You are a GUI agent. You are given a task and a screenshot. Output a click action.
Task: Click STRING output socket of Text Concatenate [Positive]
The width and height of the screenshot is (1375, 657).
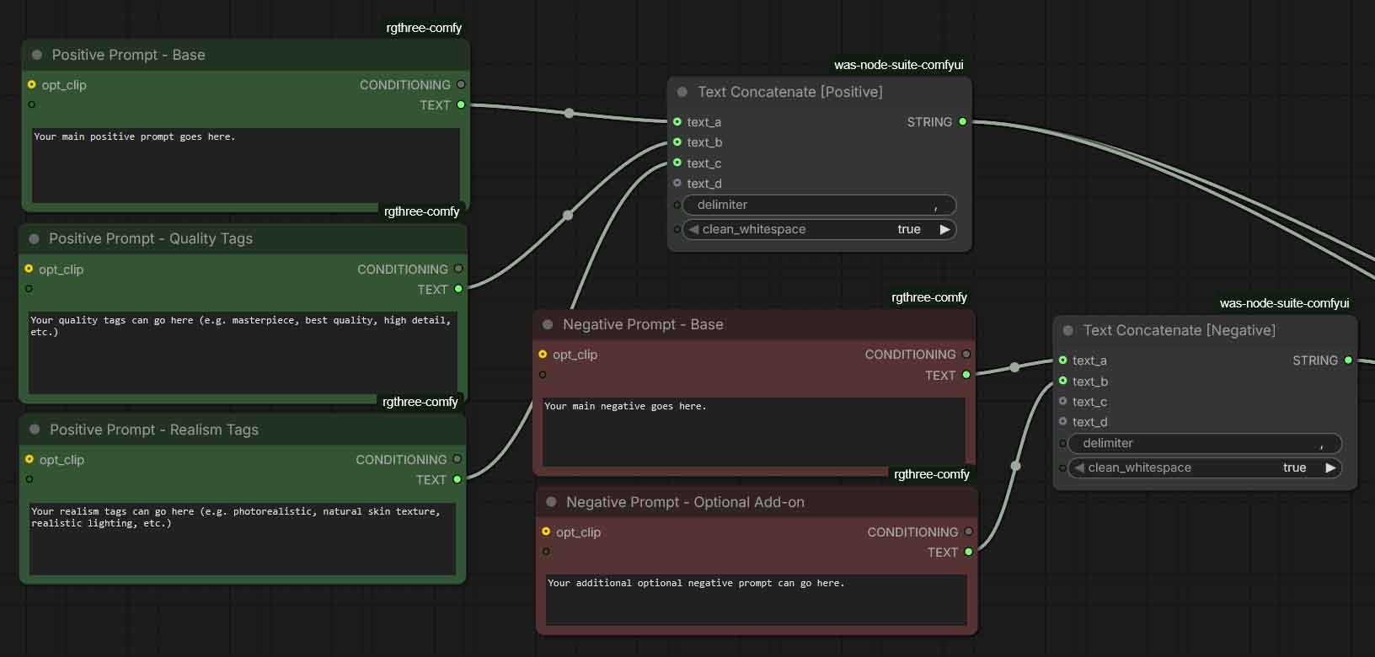[963, 122]
